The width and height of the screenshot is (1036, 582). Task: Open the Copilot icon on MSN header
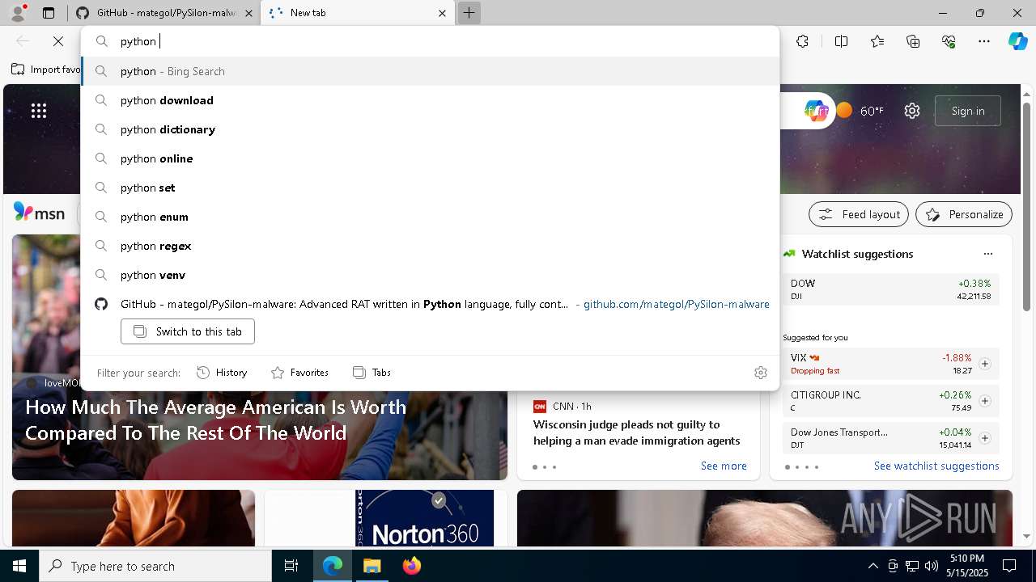tap(816, 111)
